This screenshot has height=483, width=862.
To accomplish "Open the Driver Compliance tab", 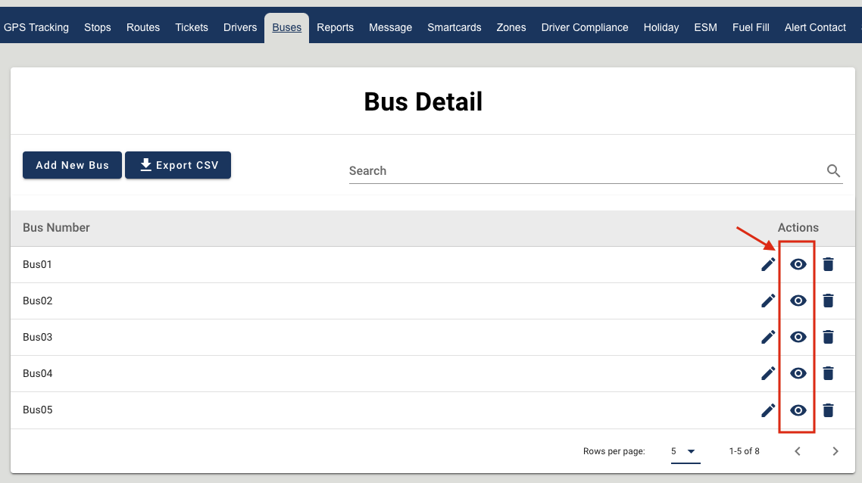I will 585,27.
